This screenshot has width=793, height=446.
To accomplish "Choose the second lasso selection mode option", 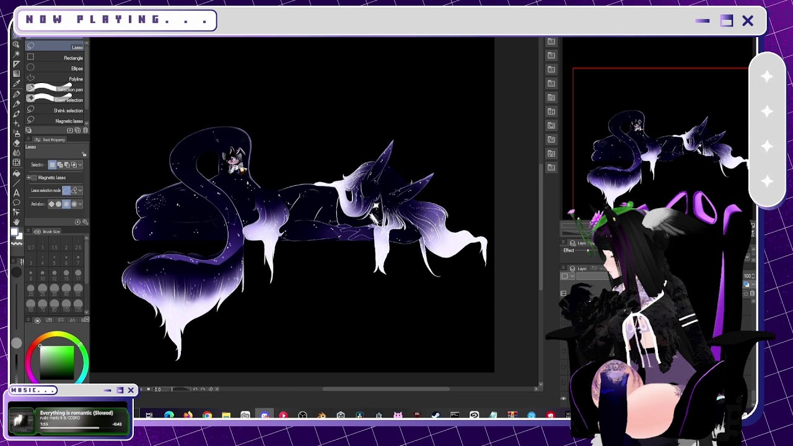I will (x=74, y=190).
